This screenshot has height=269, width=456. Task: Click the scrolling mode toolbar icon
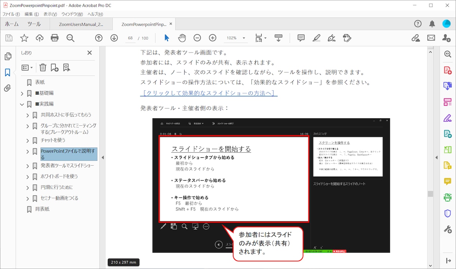(x=278, y=38)
